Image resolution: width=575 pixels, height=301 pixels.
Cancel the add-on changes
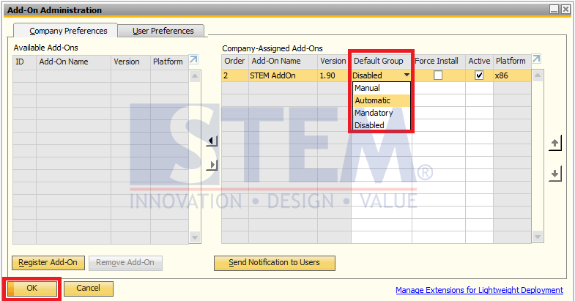(x=89, y=288)
